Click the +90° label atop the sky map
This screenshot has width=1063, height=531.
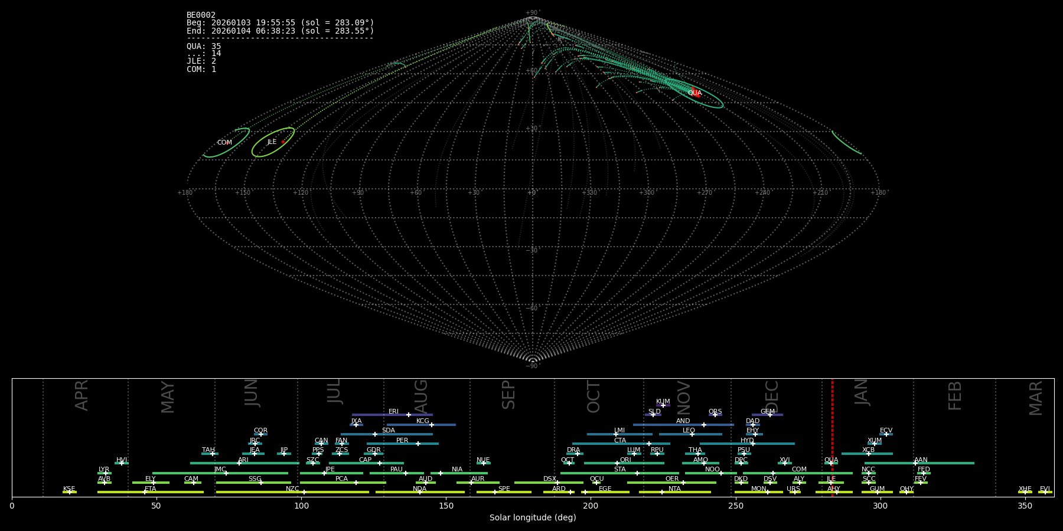[x=532, y=13]
